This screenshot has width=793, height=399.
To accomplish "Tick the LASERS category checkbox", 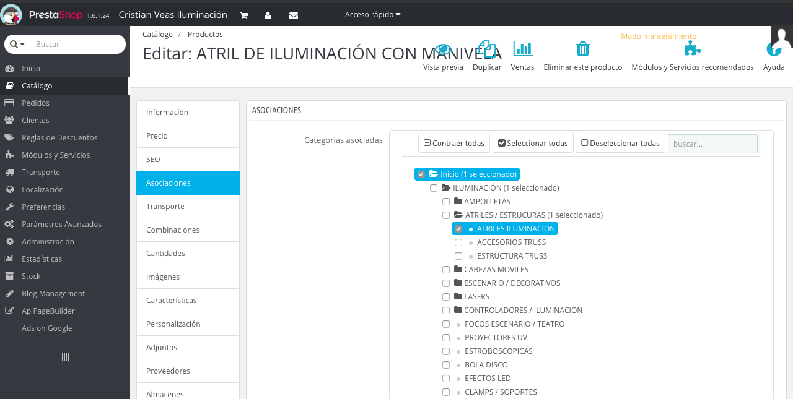I will pos(446,297).
